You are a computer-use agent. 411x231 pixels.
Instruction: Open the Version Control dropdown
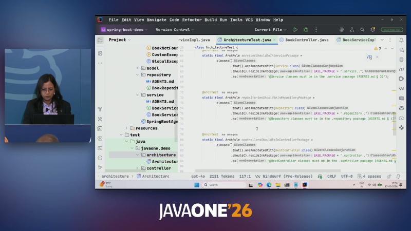tap(175, 30)
